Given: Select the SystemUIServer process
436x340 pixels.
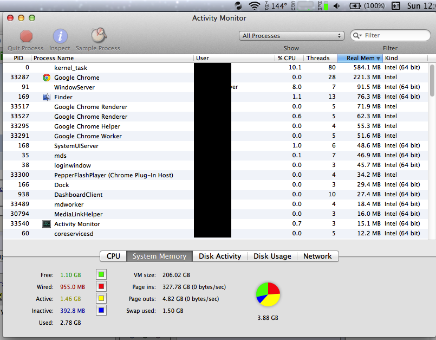Looking at the screenshot, I should (x=215, y=146).
